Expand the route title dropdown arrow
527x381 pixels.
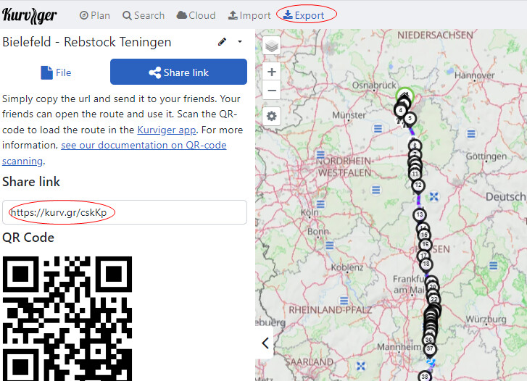240,42
